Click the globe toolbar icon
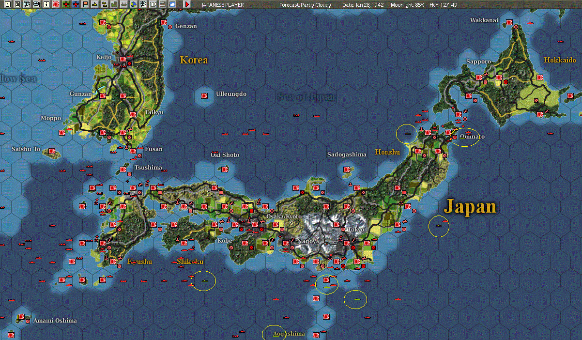The image size is (582, 340). tap(134, 4)
